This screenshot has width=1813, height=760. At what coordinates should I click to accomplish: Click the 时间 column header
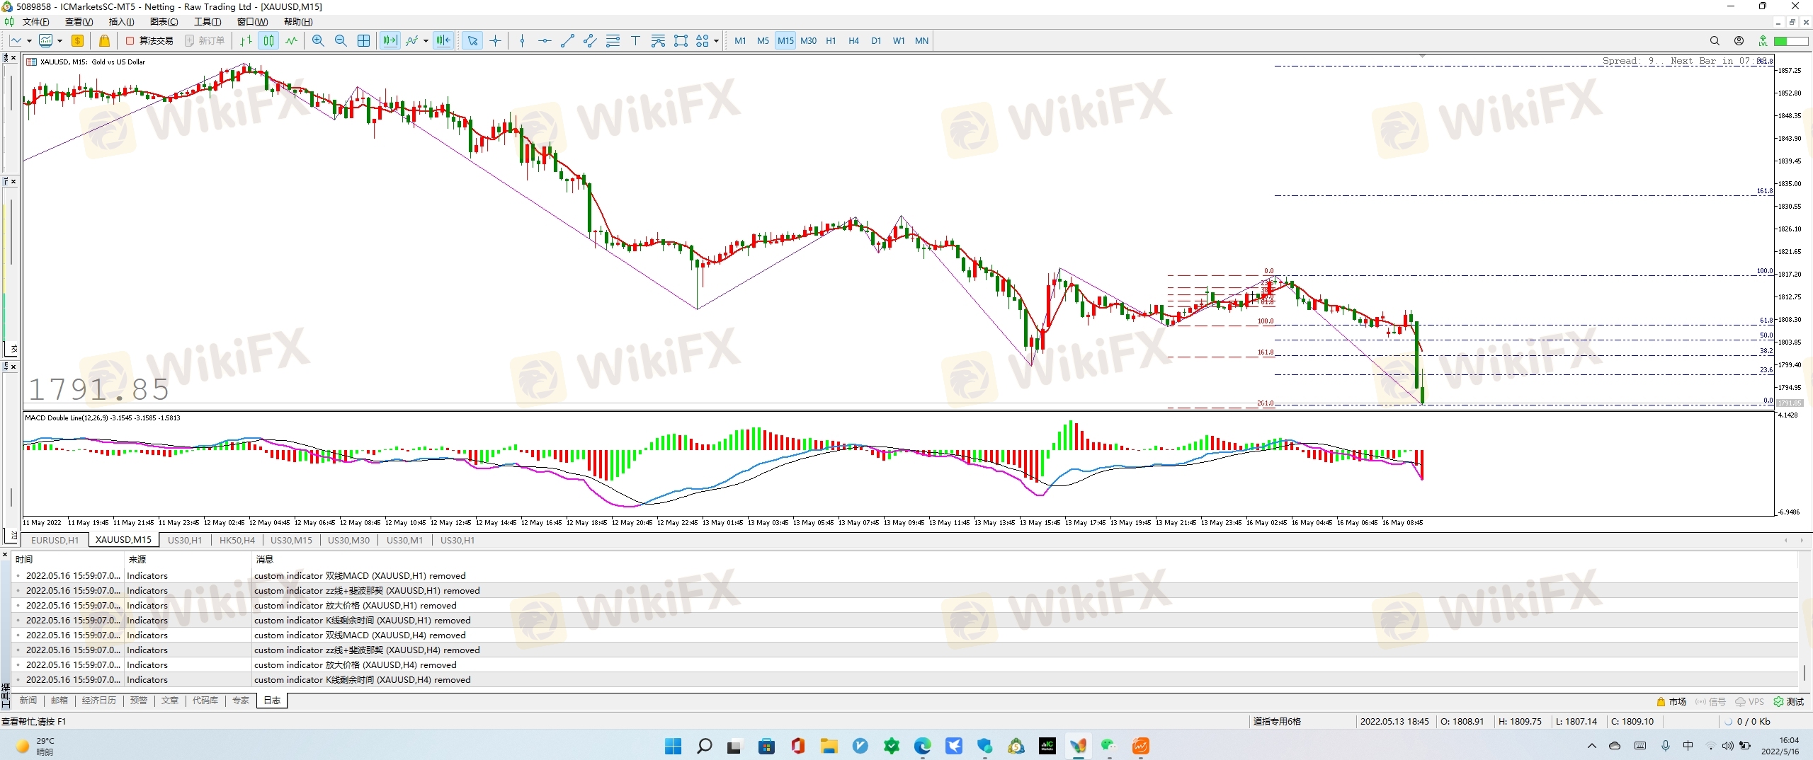coord(69,560)
